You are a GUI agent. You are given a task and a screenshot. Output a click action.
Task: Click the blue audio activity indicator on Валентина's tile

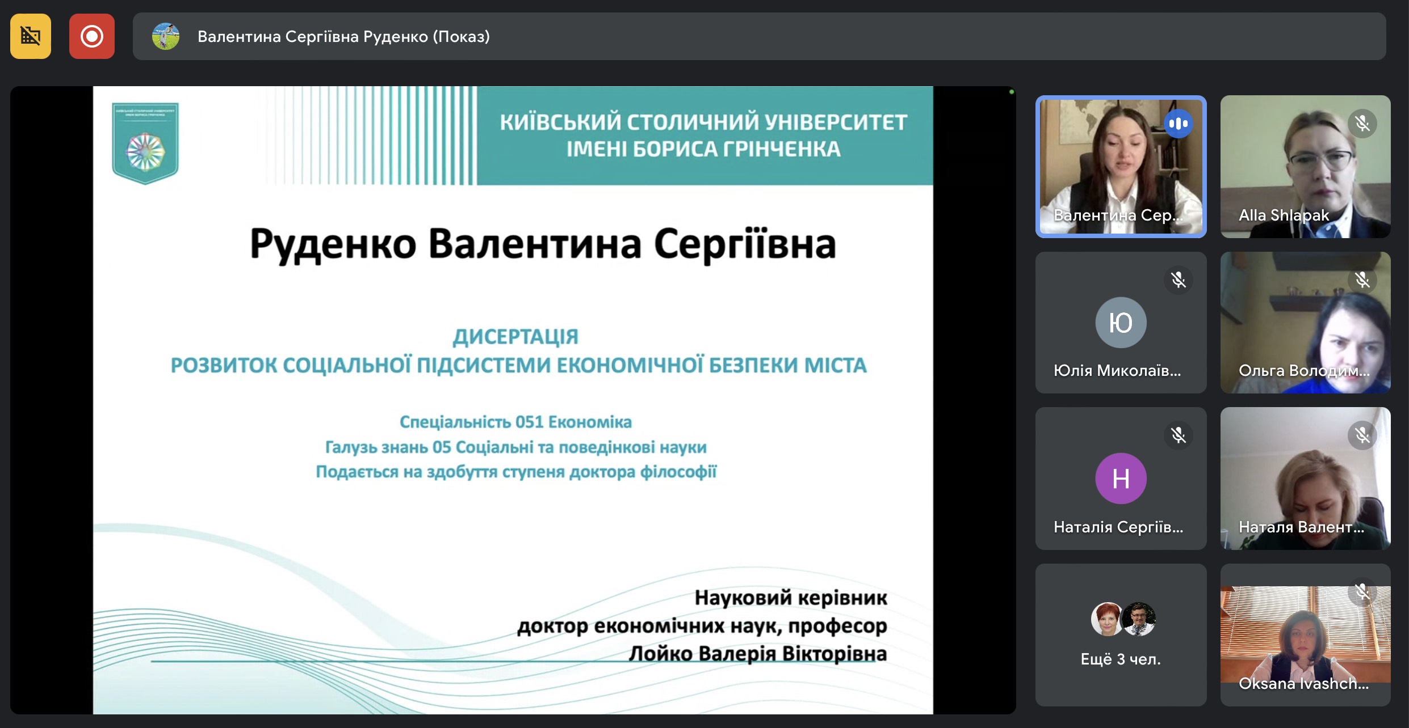(1179, 124)
